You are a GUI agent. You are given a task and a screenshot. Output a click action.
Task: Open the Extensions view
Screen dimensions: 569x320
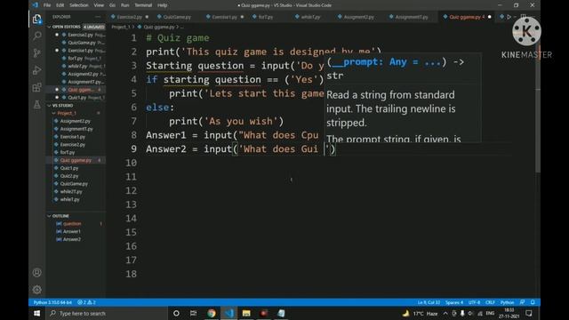click(36, 87)
